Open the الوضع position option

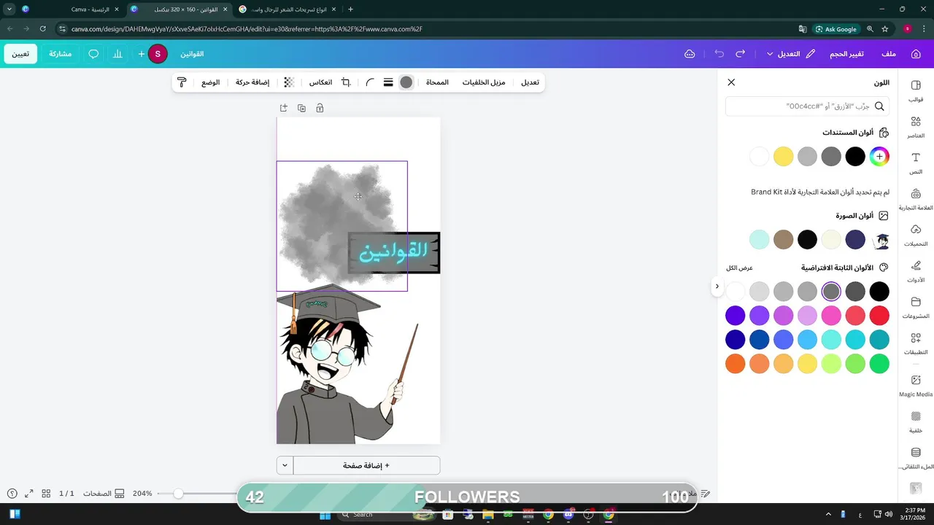point(211,82)
